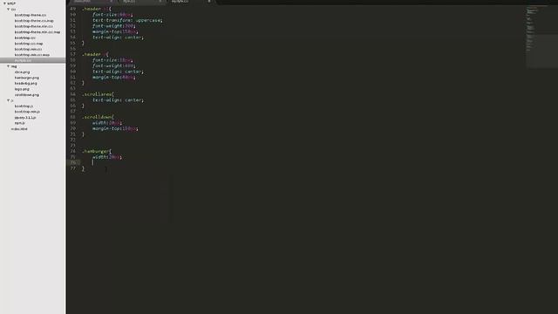Viewport: 558px width, 314px height.
Task: Collapse the img folder in sidebar
Action: coord(9,66)
